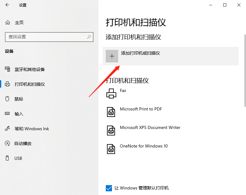Select Microsoft Print to PDF text
Screen dimensions: 246x195
(x=141, y=109)
